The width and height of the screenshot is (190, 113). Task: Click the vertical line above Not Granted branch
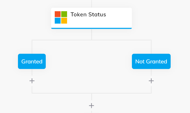(151, 47)
